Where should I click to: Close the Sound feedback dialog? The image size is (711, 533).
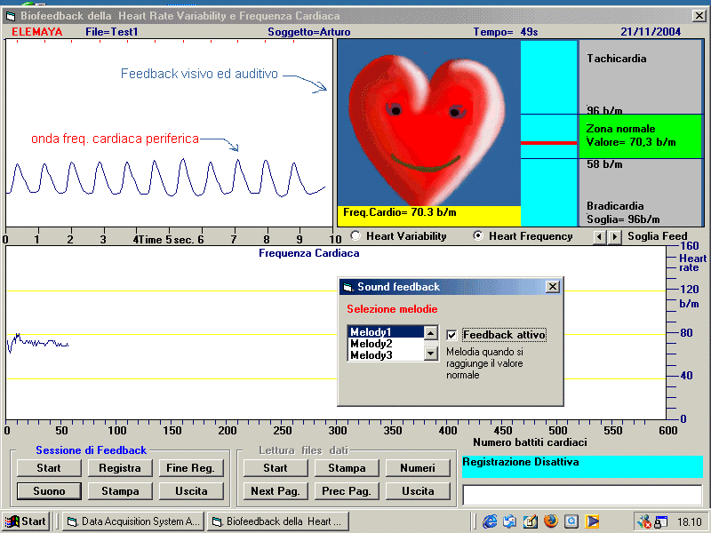552,287
